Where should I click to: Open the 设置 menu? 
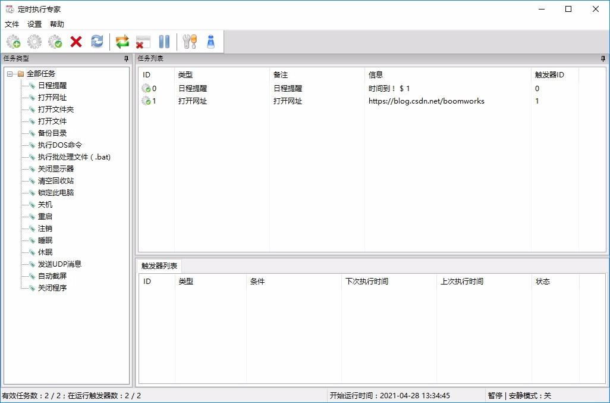click(34, 24)
